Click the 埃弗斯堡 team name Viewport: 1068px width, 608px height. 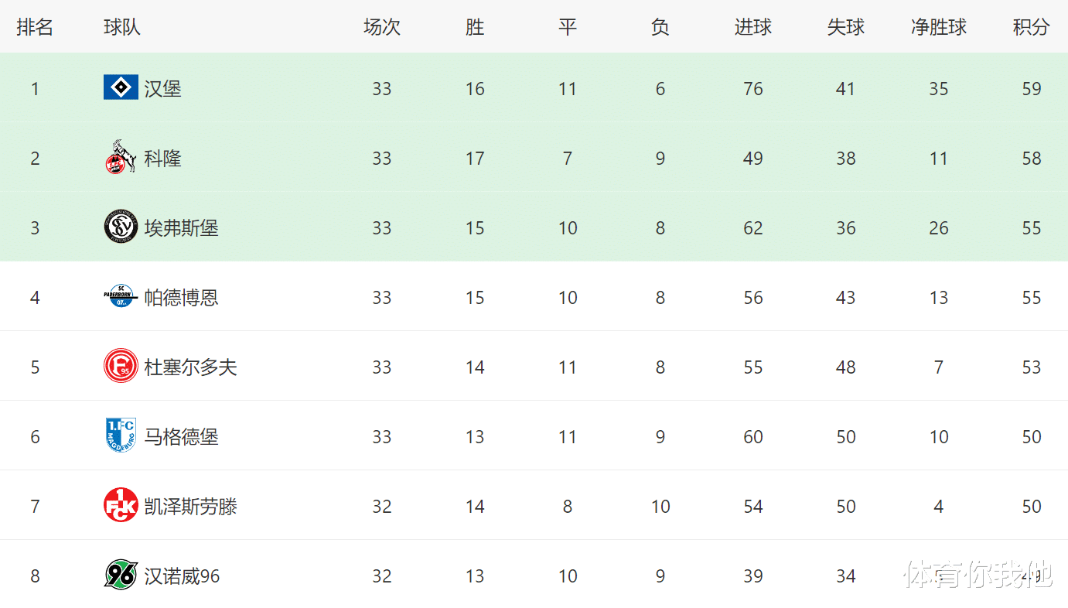[182, 228]
